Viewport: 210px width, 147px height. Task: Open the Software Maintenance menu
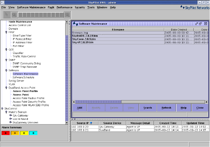[31, 7]
